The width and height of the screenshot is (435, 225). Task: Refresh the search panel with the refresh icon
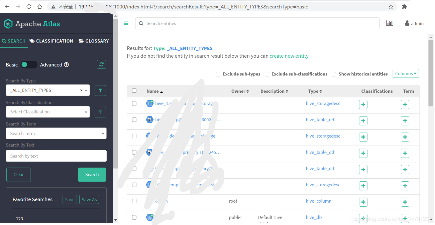101,64
